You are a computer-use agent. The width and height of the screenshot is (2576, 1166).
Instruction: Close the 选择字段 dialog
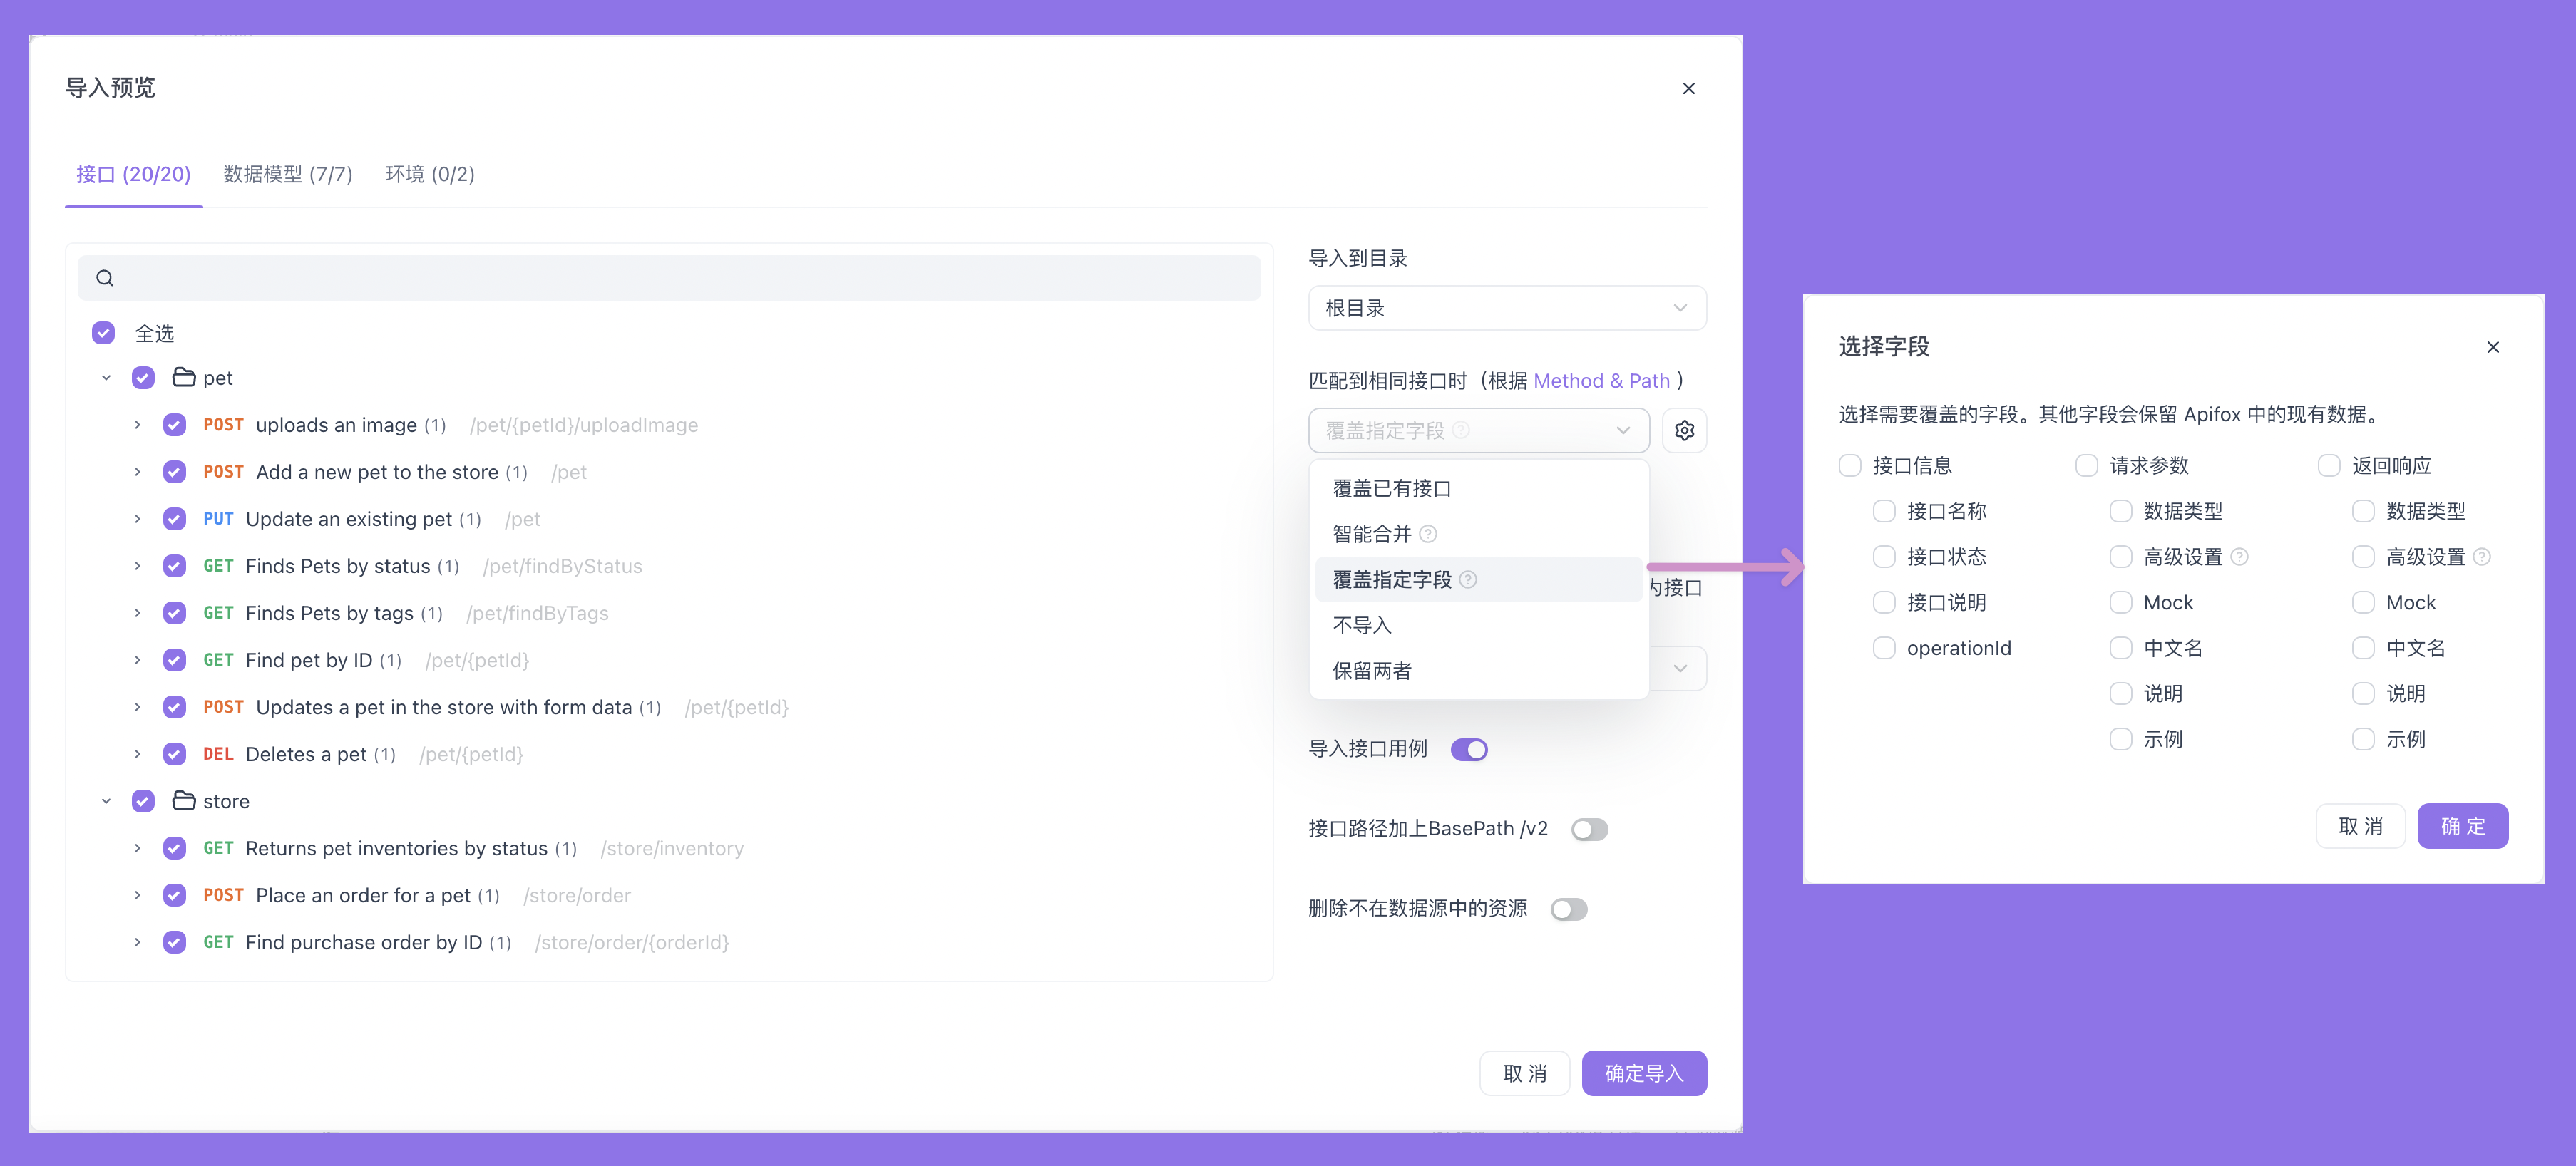(2493, 347)
